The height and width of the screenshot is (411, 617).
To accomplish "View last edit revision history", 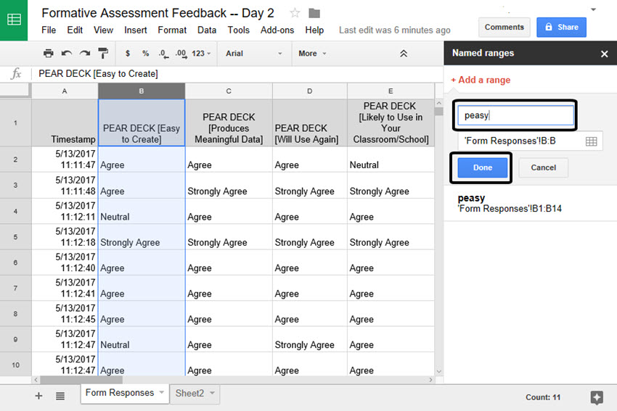I will (x=394, y=30).
